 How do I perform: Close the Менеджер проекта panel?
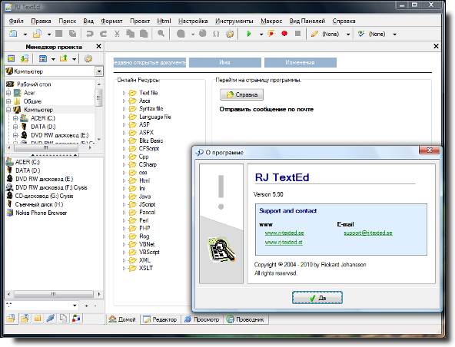tap(98, 46)
